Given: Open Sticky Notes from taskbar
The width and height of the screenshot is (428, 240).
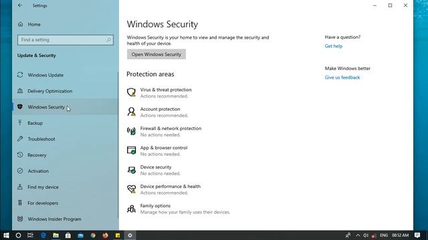Looking at the screenshot, I should (x=118, y=235).
